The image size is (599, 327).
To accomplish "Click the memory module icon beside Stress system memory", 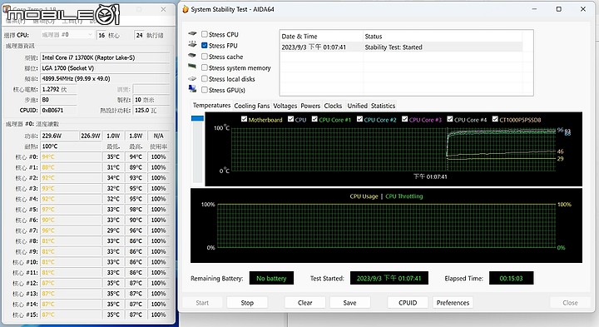I will pyautogui.click(x=192, y=67).
